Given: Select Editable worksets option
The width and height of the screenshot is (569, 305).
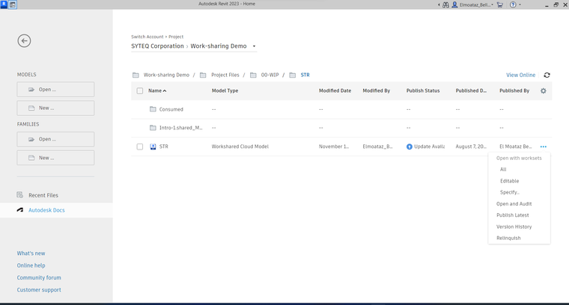Looking at the screenshot, I should [x=510, y=181].
